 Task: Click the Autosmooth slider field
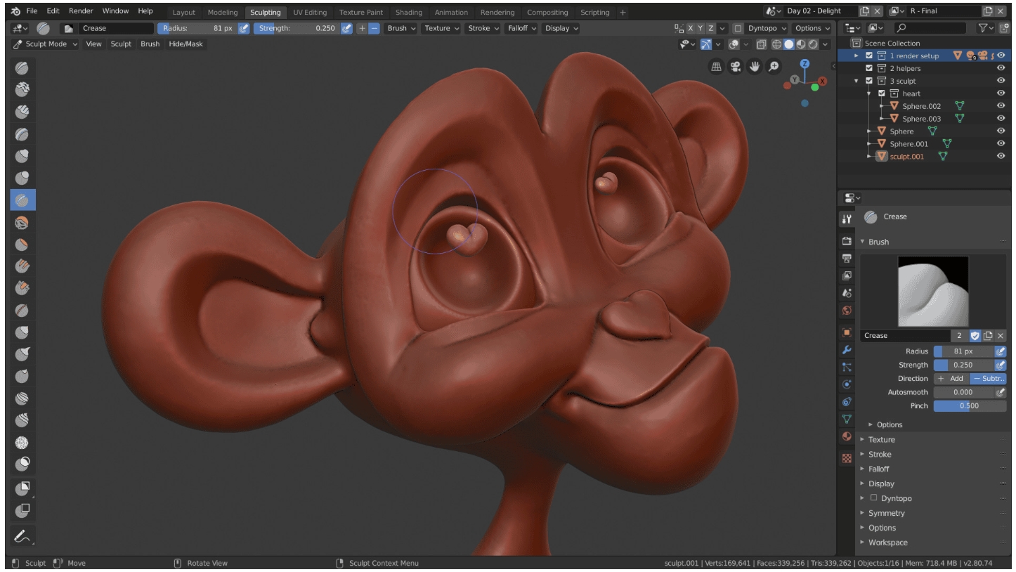pos(963,392)
